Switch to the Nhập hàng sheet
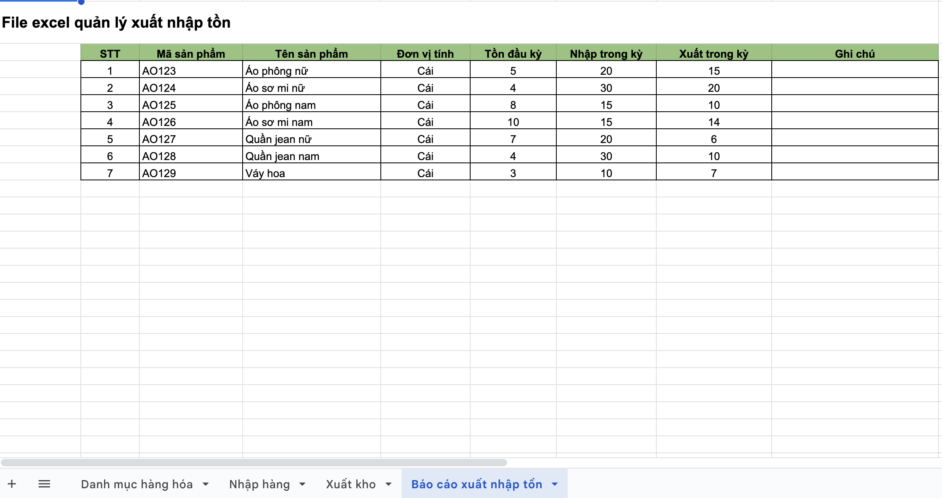Viewport: 942px width, 498px height. coord(259,484)
